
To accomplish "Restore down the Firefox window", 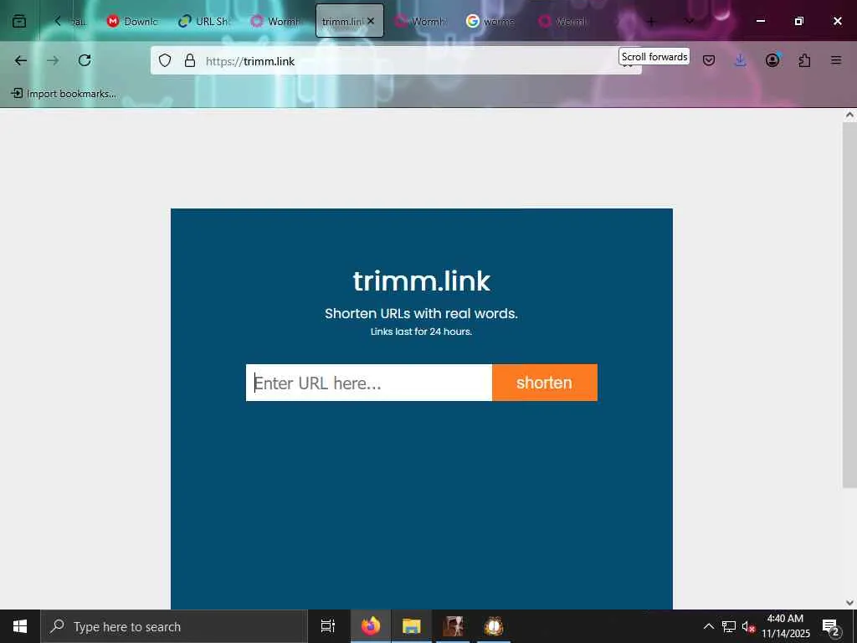I will click(799, 21).
